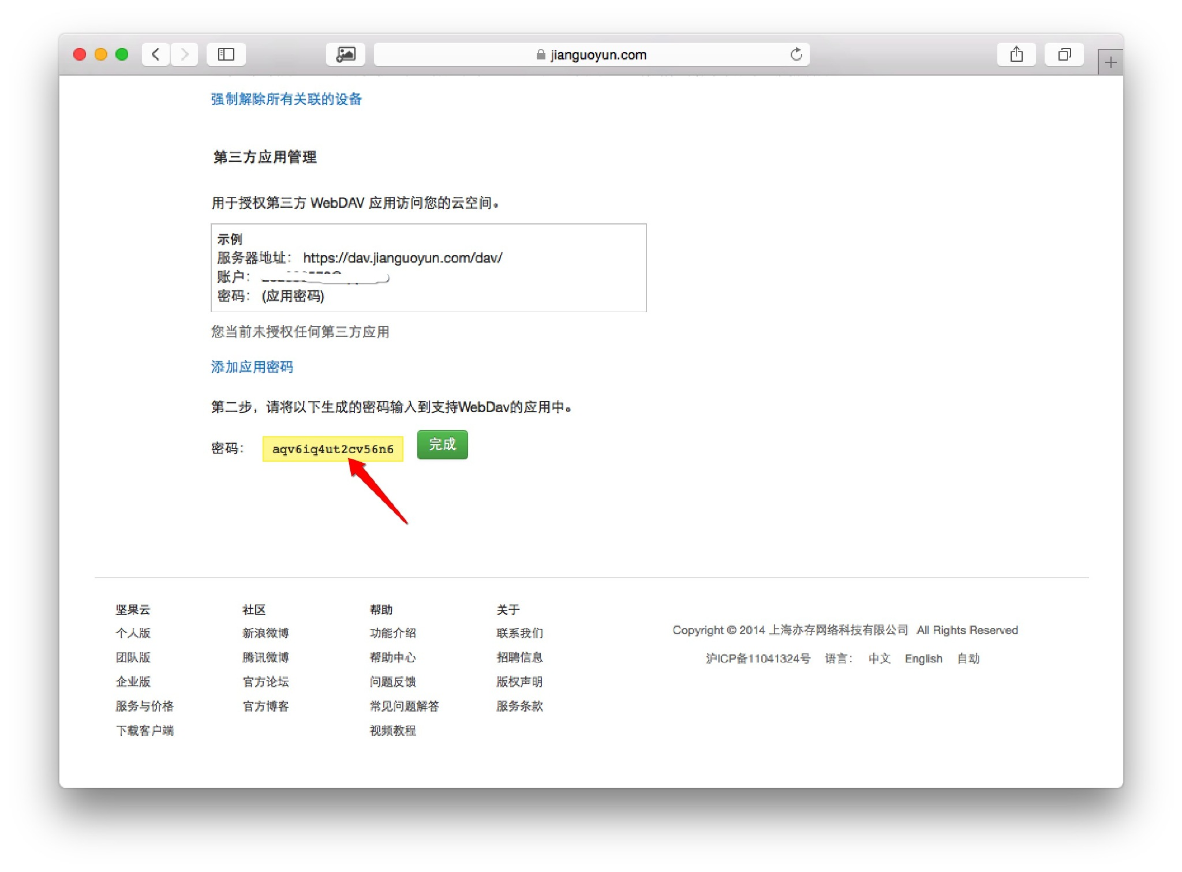
Task: Reload the jianguoyun.com page
Action: pos(796,54)
